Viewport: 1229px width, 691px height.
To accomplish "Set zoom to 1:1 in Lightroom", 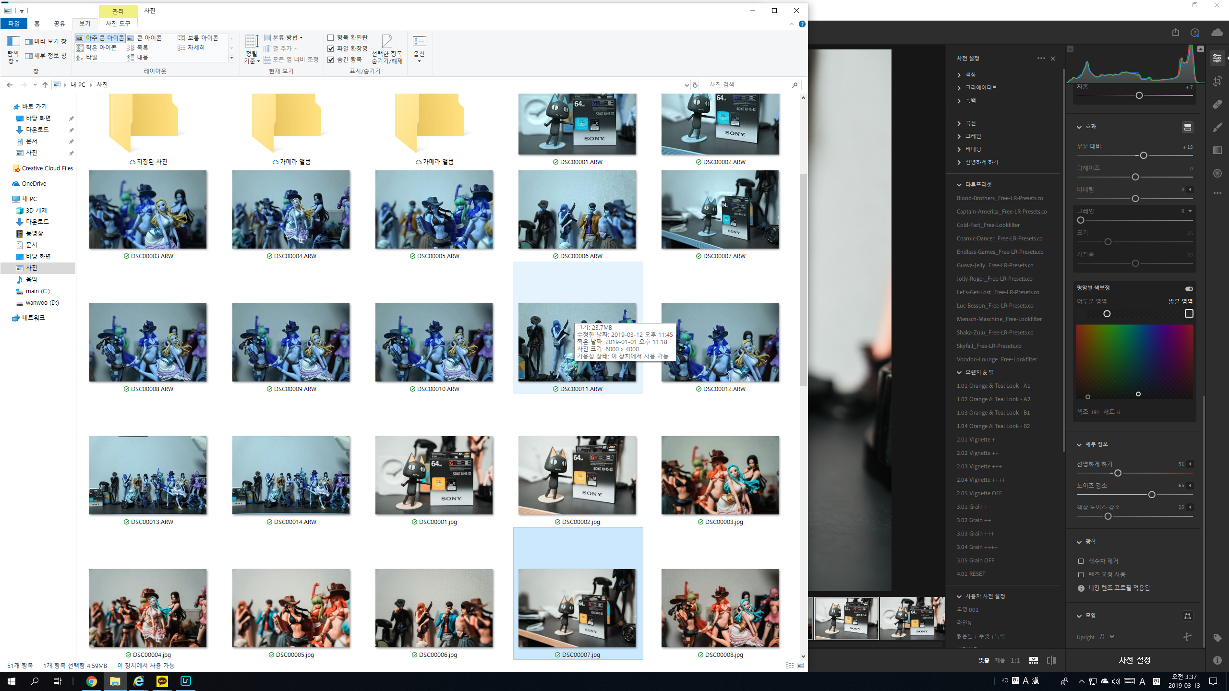I will click(1015, 660).
